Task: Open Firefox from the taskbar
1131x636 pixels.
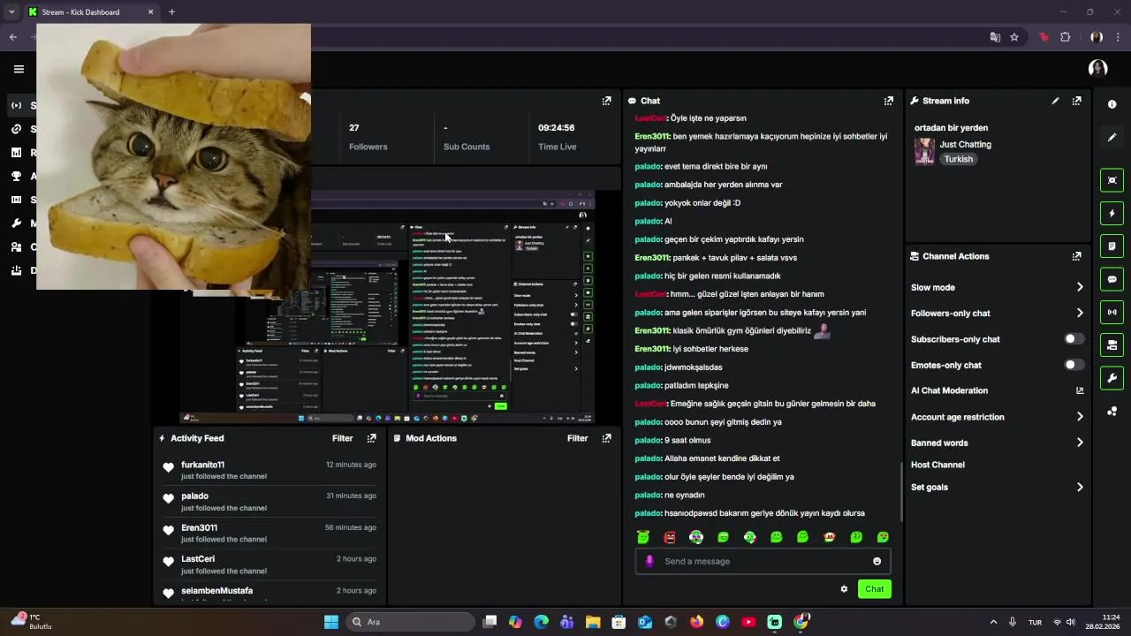Action: click(x=696, y=622)
